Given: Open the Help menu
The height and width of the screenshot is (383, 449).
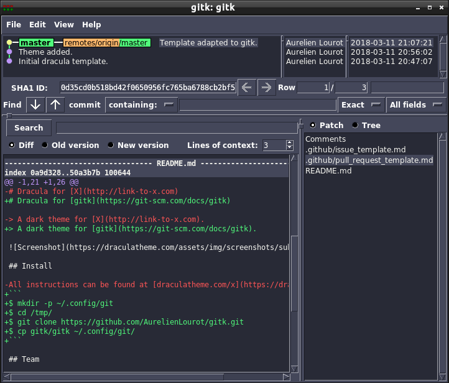Looking at the screenshot, I should [x=91, y=25].
